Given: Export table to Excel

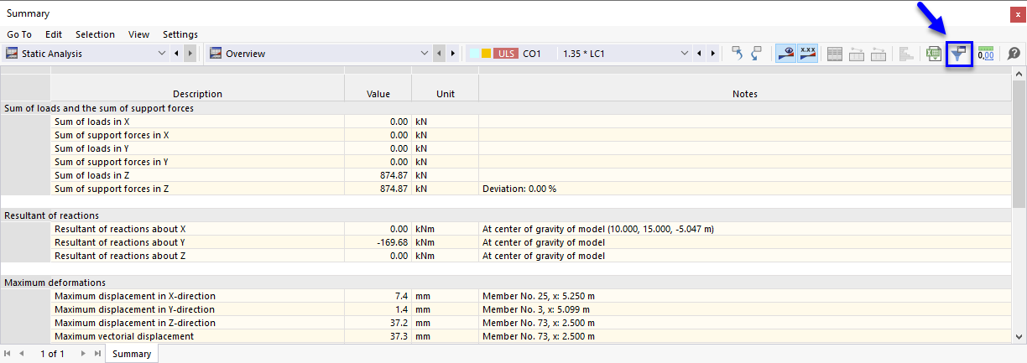Looking at the screenshot, I should [x=933, y=53].
